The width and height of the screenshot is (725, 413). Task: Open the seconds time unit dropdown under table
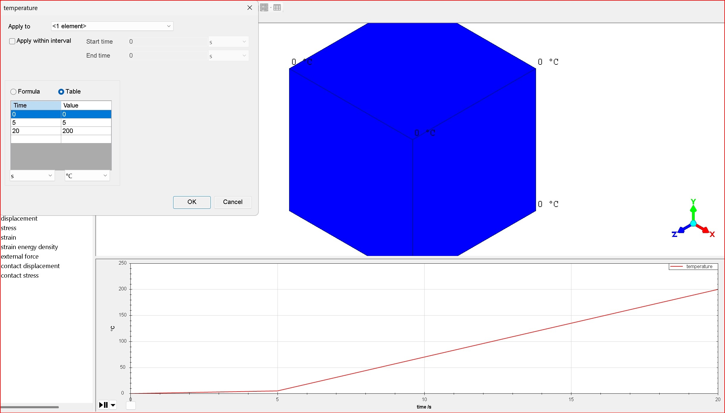pyautogui.click(x=32, y=176)
